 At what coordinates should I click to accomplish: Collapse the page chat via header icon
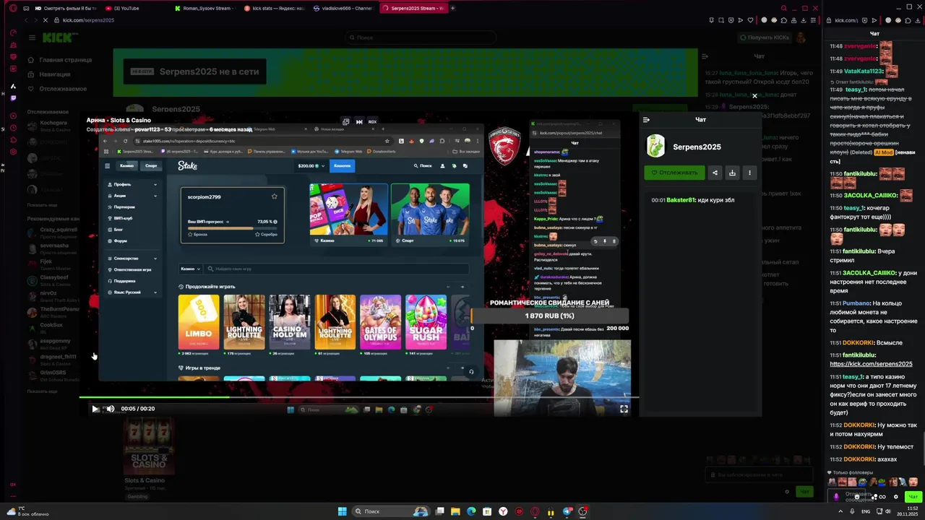click(x=705, y=56)
